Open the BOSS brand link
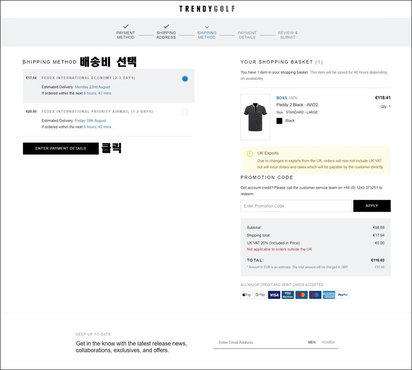 [282, 98]
